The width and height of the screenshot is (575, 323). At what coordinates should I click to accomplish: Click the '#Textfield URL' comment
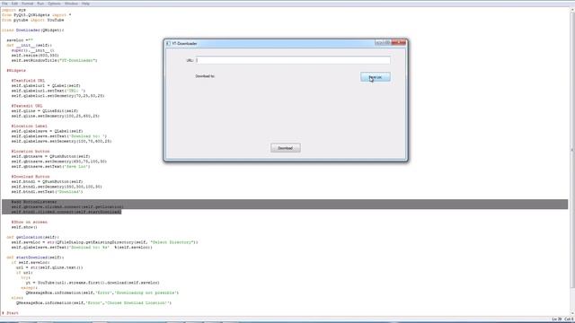tap(28, 81)
